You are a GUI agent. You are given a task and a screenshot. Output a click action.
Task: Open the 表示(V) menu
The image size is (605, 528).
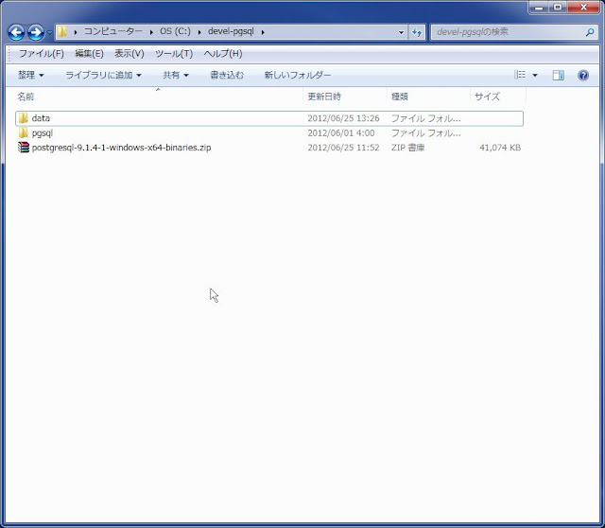click(130, 54)
